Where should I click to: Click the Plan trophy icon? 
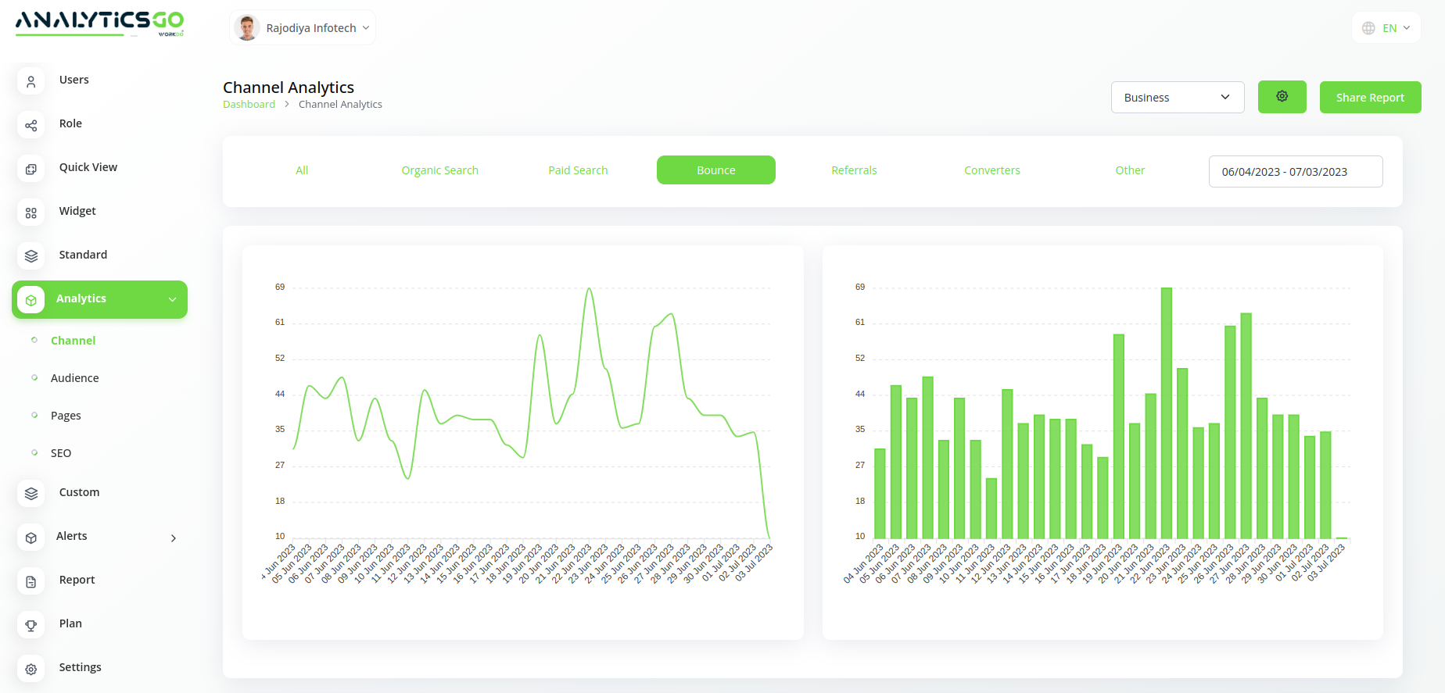pos(31,624)
